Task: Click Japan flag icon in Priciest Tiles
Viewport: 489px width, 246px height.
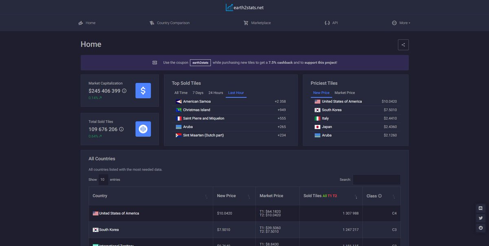Action: (x=317, y=127)
